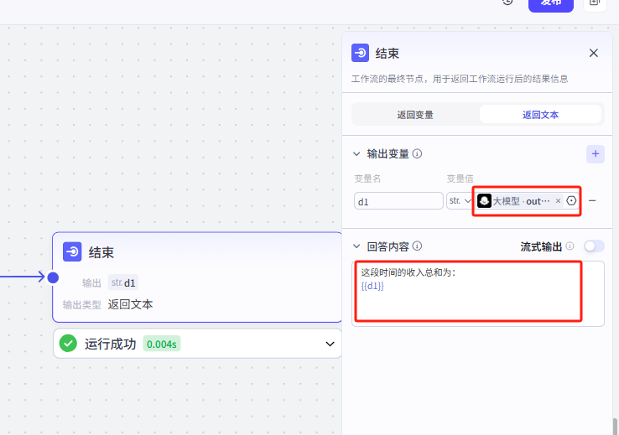
Task: Collapse the 回答内容 section
Action: tap(357, 246)
